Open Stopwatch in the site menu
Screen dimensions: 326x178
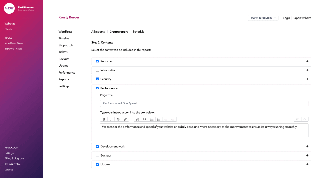click(x=66, y=45)
